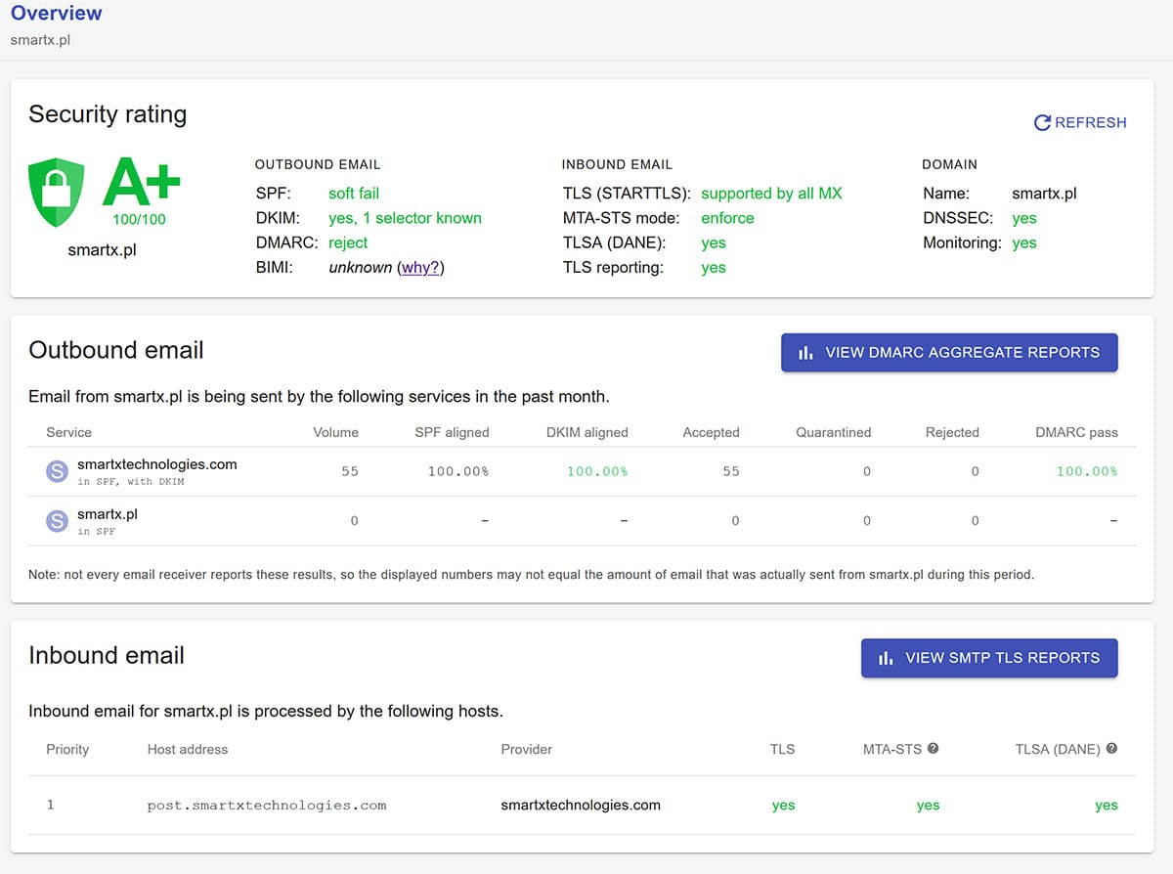This screenshot has height=874, width=1173.
Task: Click the green padlock shield icon
Action: click(x=56, y=194)
